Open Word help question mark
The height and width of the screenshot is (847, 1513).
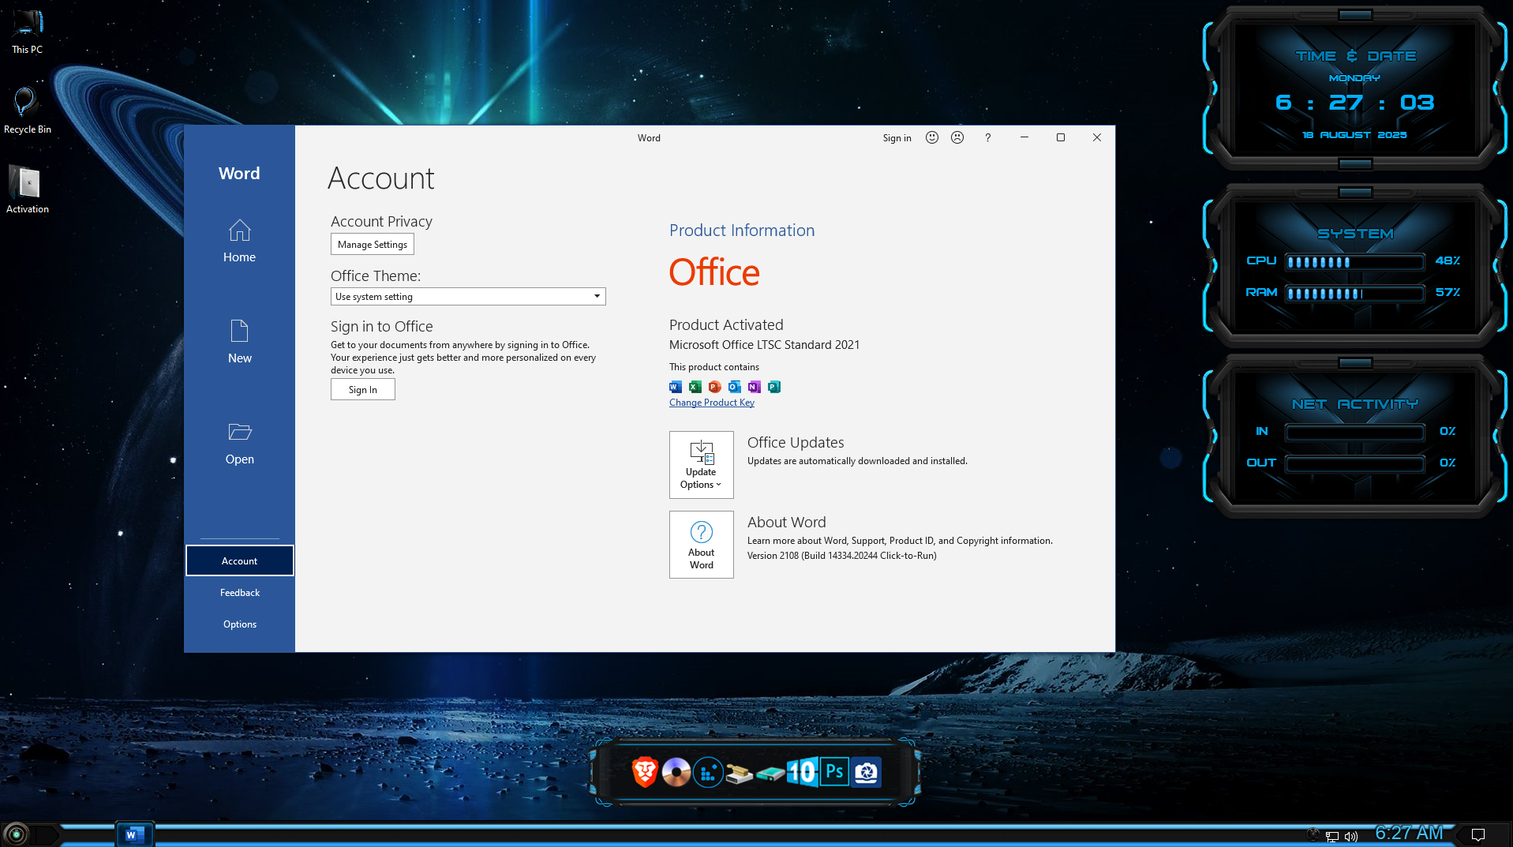pos(987,137)
